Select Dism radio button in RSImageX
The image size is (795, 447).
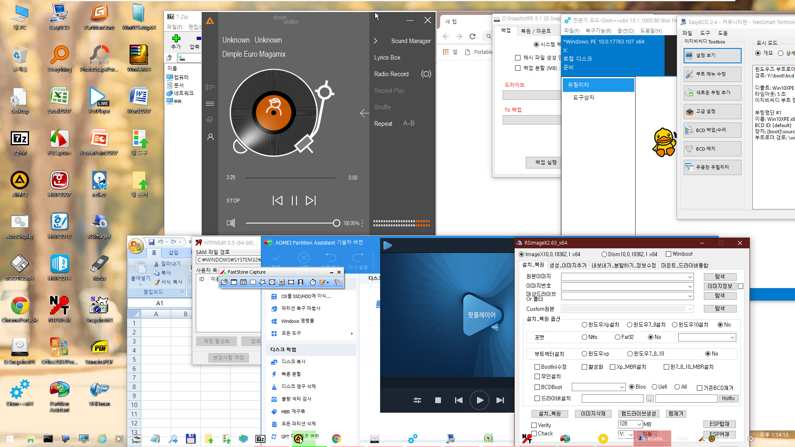(604, 254)
